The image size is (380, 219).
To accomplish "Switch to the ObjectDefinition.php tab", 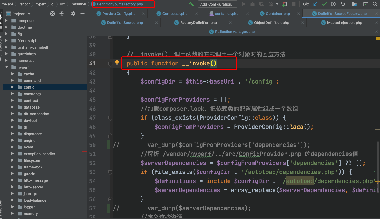I will pos(271,23).
